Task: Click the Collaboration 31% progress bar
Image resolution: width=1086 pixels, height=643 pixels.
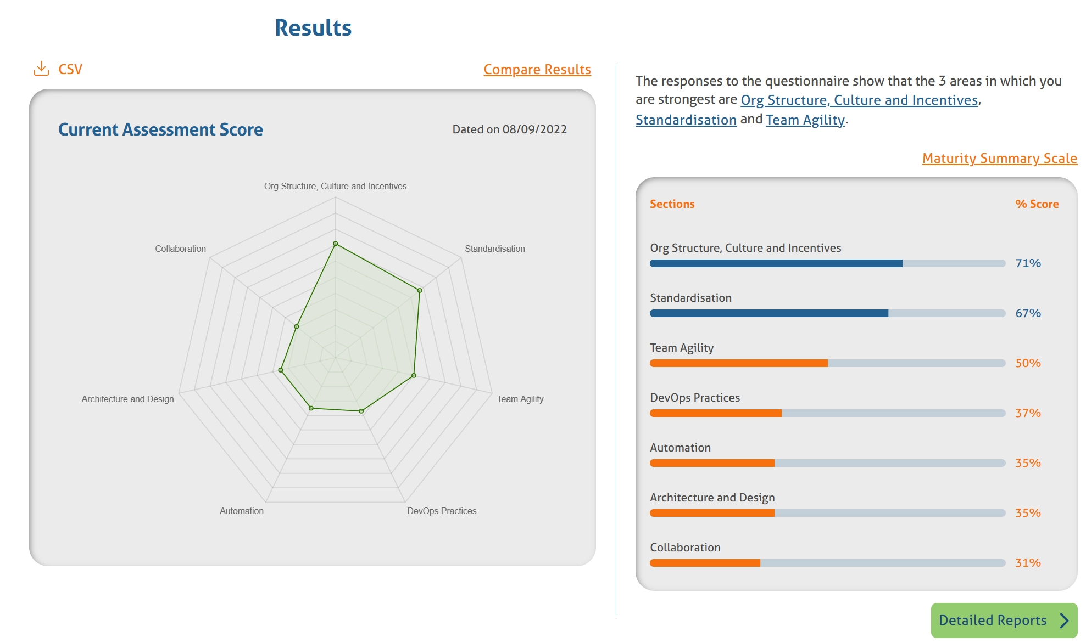Action: pos(827,563)
